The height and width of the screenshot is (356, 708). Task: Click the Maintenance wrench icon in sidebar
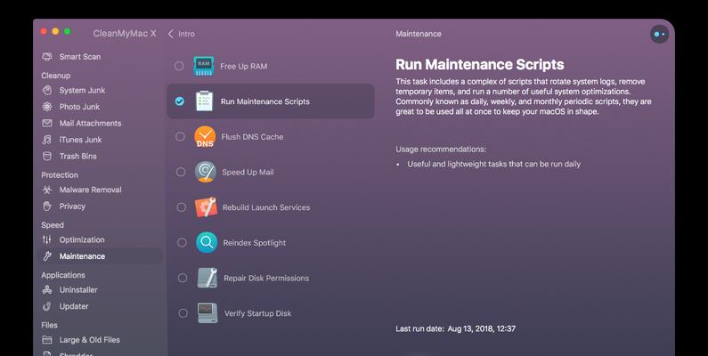click(x=47, y=256)
